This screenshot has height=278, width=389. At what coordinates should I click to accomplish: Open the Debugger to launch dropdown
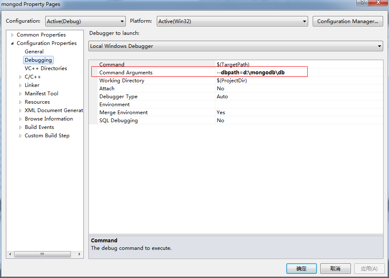coord(379,46)
